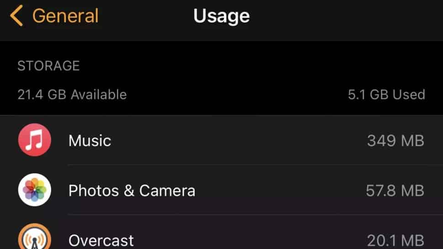Tap the 5.1 GB Used label

386,94
